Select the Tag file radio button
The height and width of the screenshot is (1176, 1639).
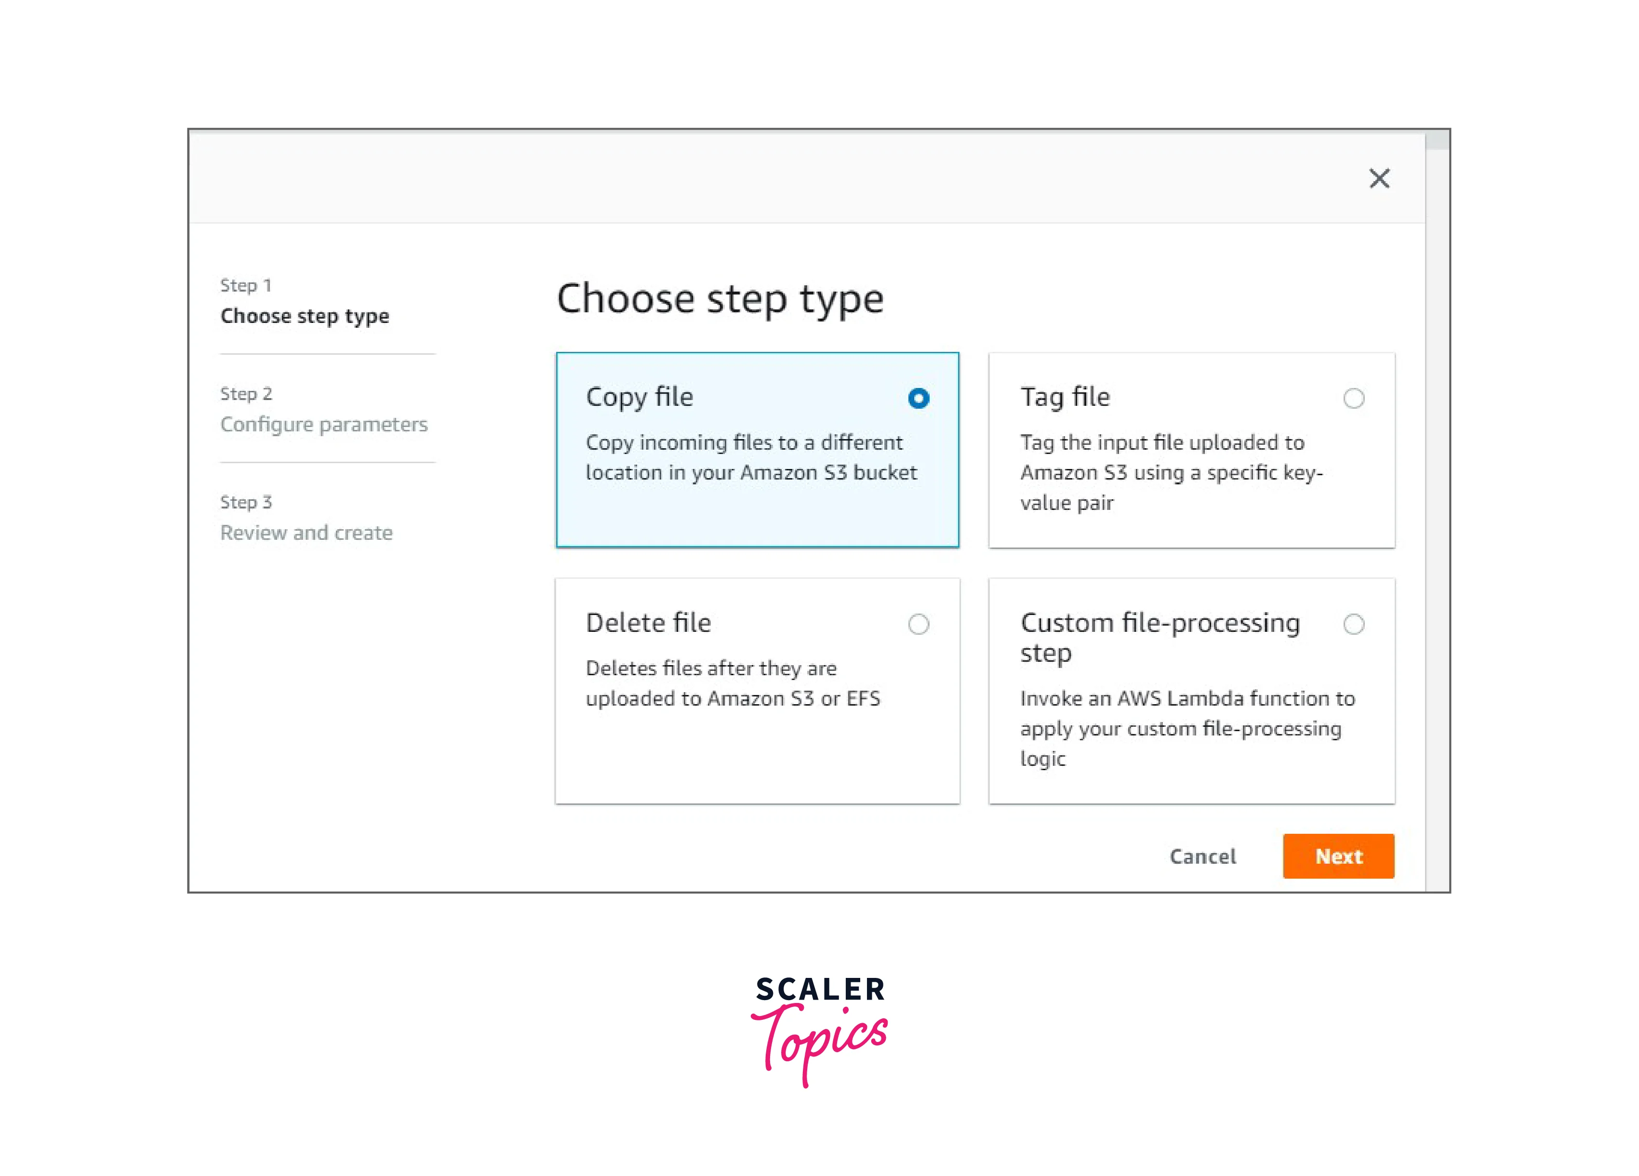coord(1354,398)
